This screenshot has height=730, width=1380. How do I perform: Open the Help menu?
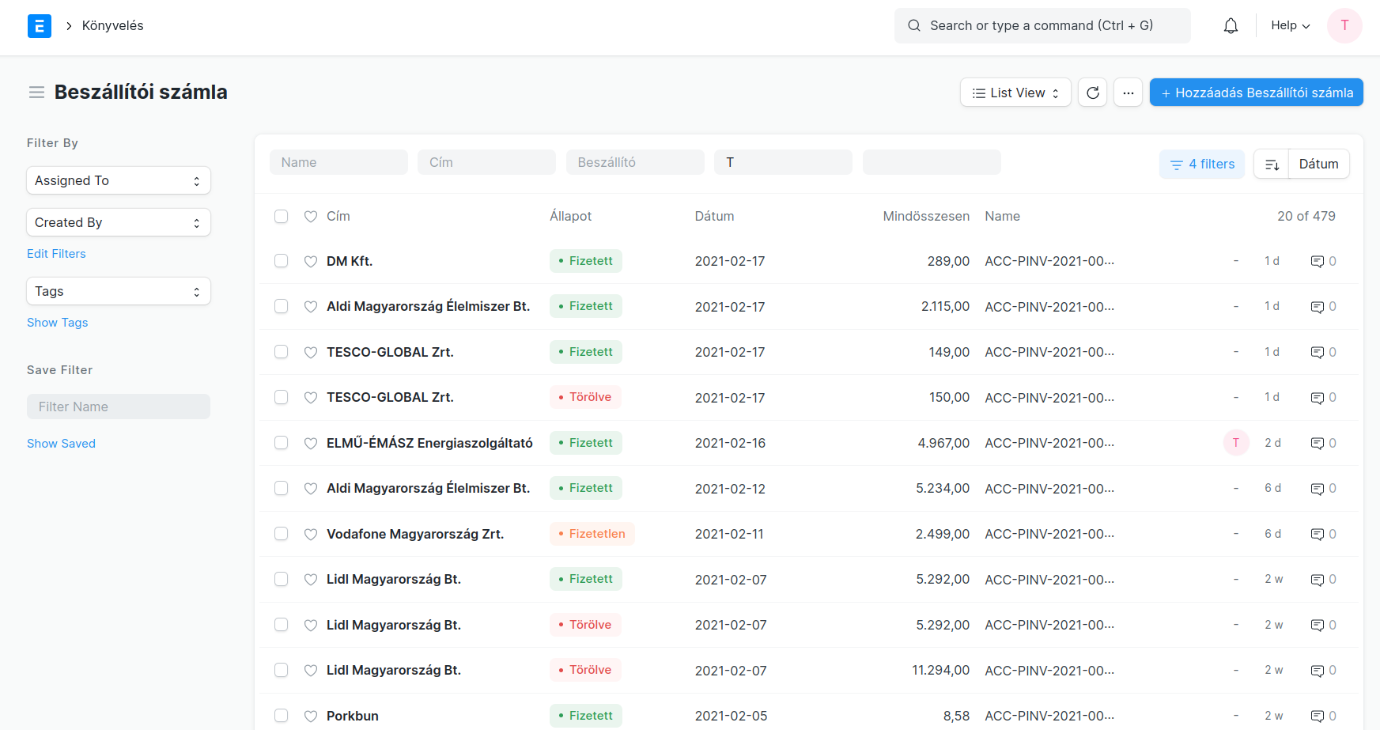(x=1290, y=26)
